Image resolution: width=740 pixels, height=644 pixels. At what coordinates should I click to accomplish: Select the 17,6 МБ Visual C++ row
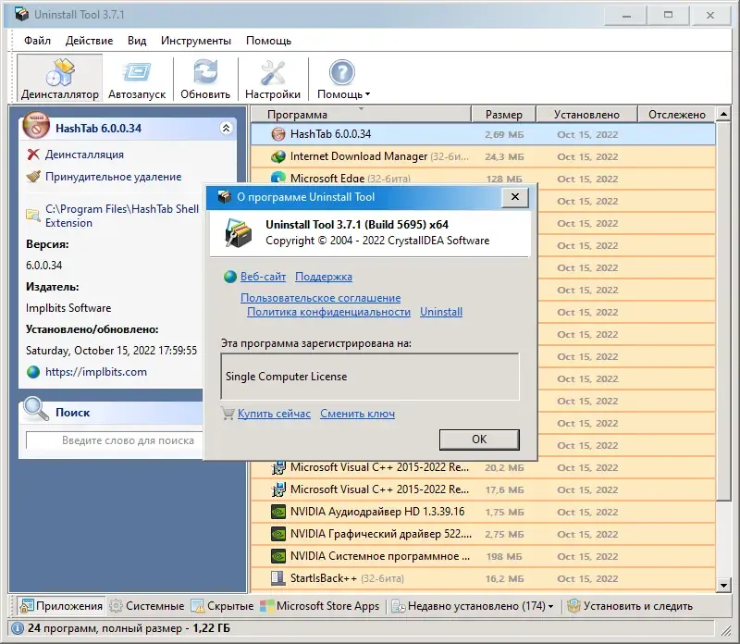(483, 489)
